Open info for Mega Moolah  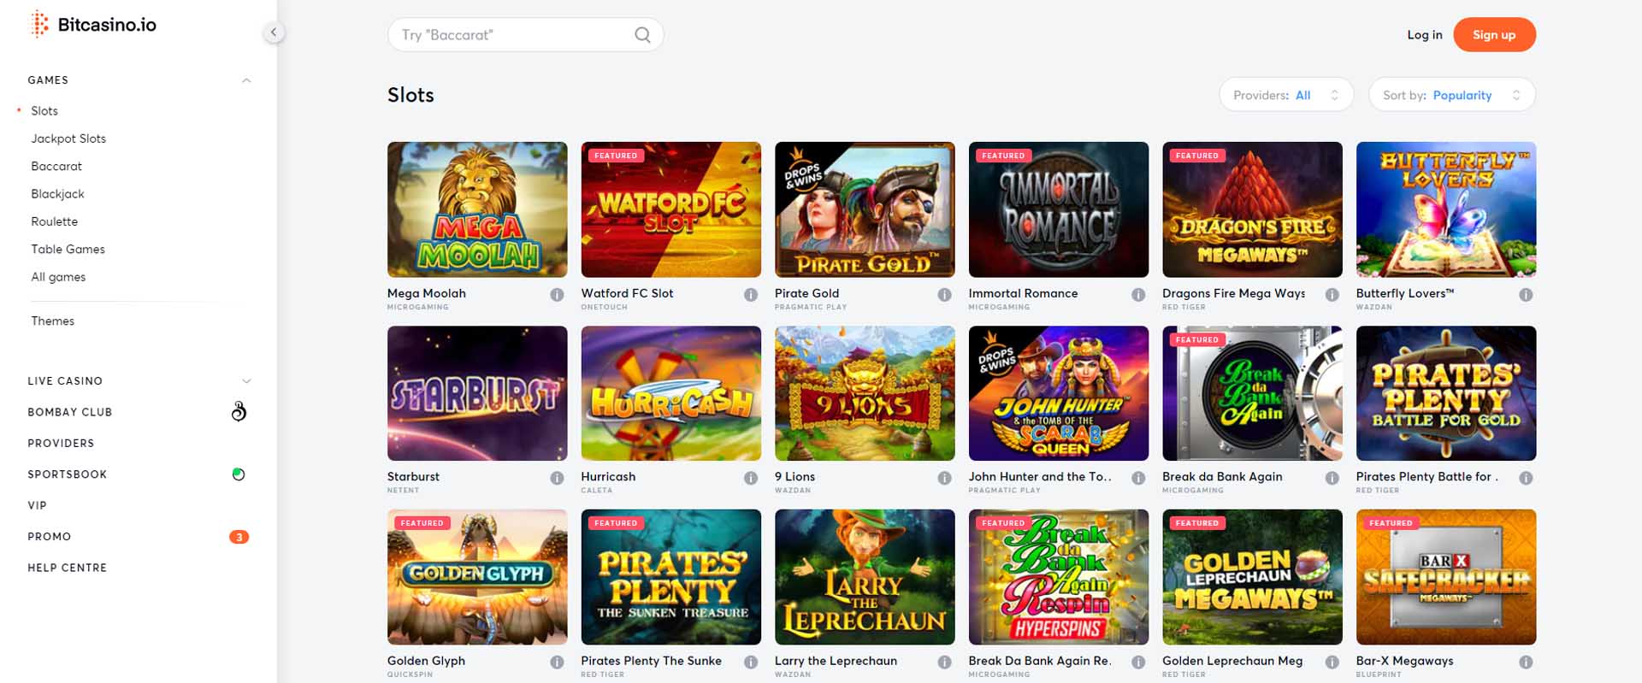557,295
